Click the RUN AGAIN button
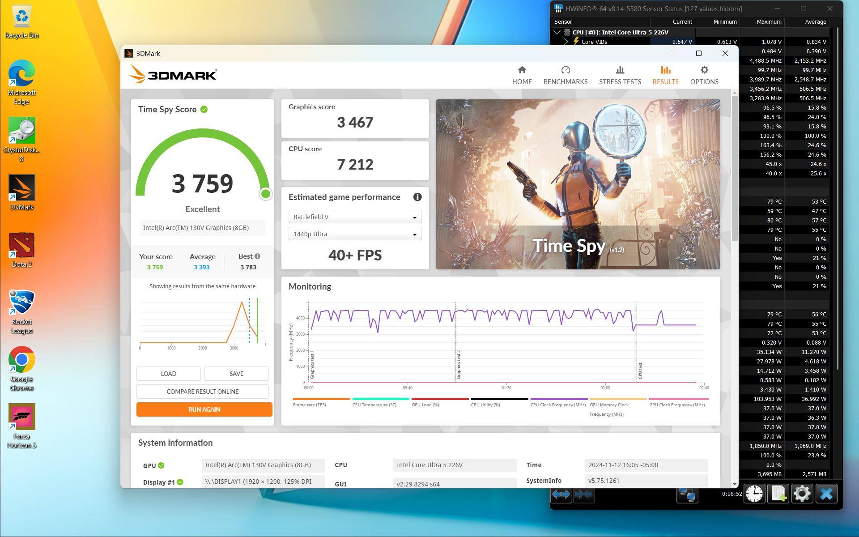Image resolution: width=859 pixels, height=537 pixels. 204,409
